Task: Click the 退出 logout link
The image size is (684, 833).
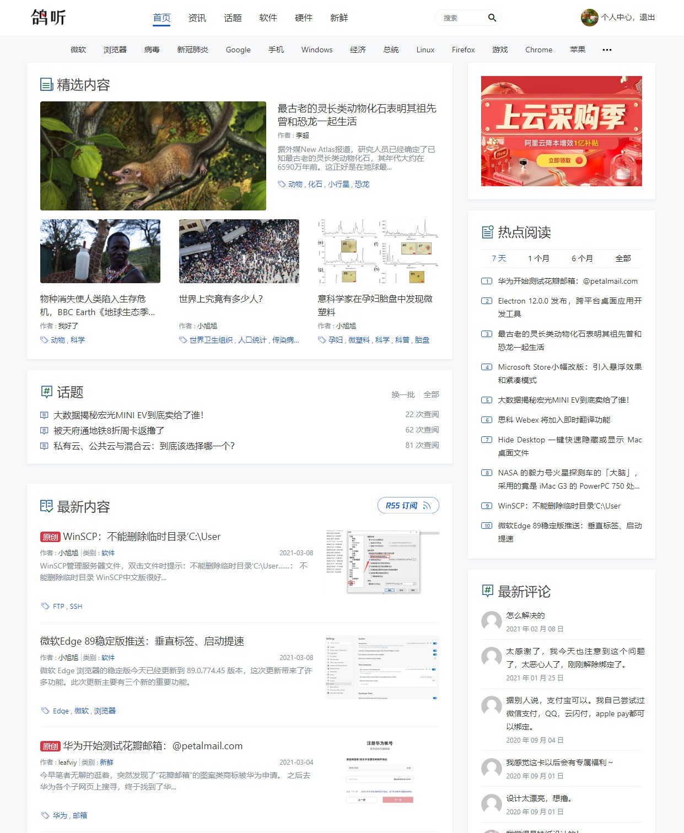Action: tap(647, 18)
